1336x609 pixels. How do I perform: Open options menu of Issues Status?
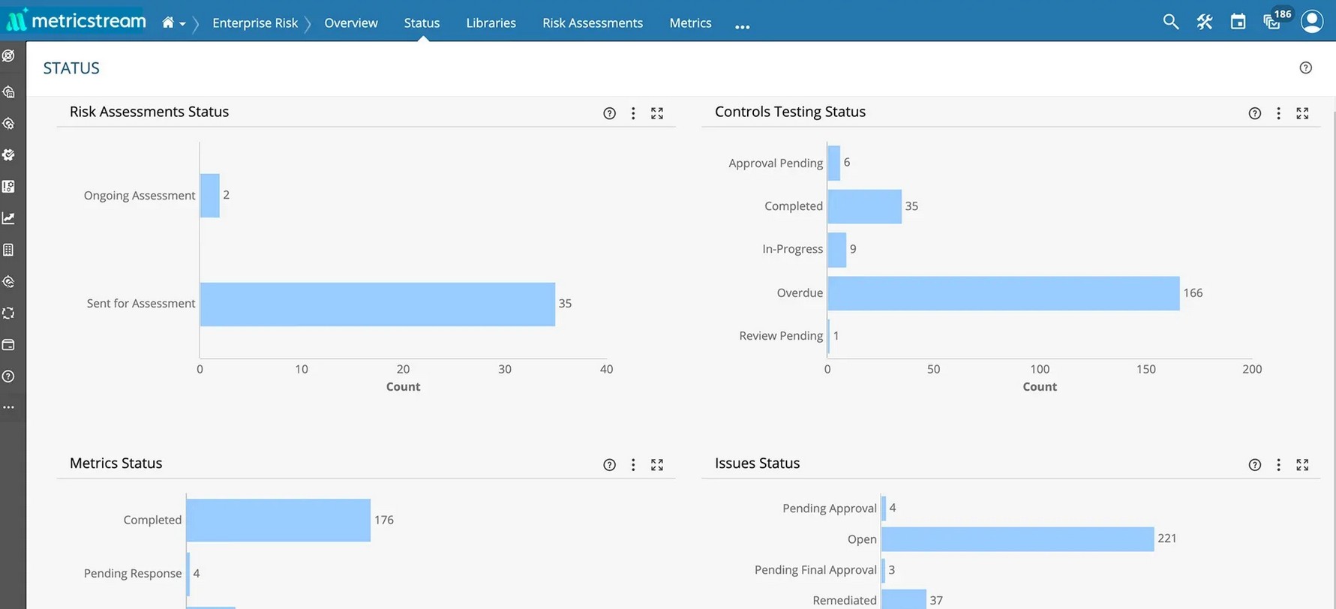(x=1278, y=465)
